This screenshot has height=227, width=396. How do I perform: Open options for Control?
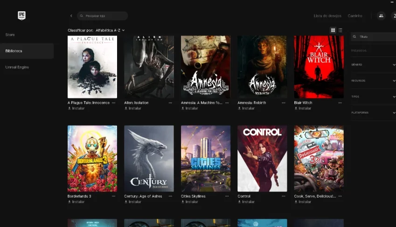[284, 196]
